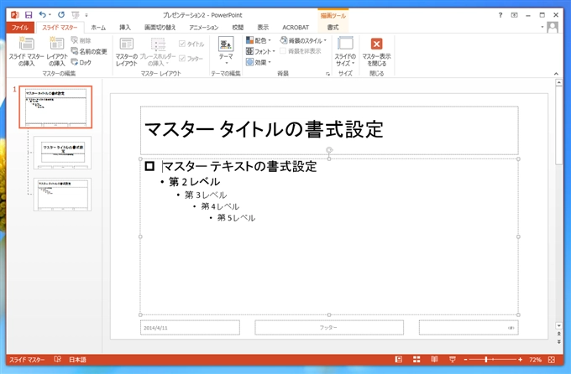The image size is (571, 374).
Task: Click the footer (フッター) placeholder
Action: click(329, 327)
